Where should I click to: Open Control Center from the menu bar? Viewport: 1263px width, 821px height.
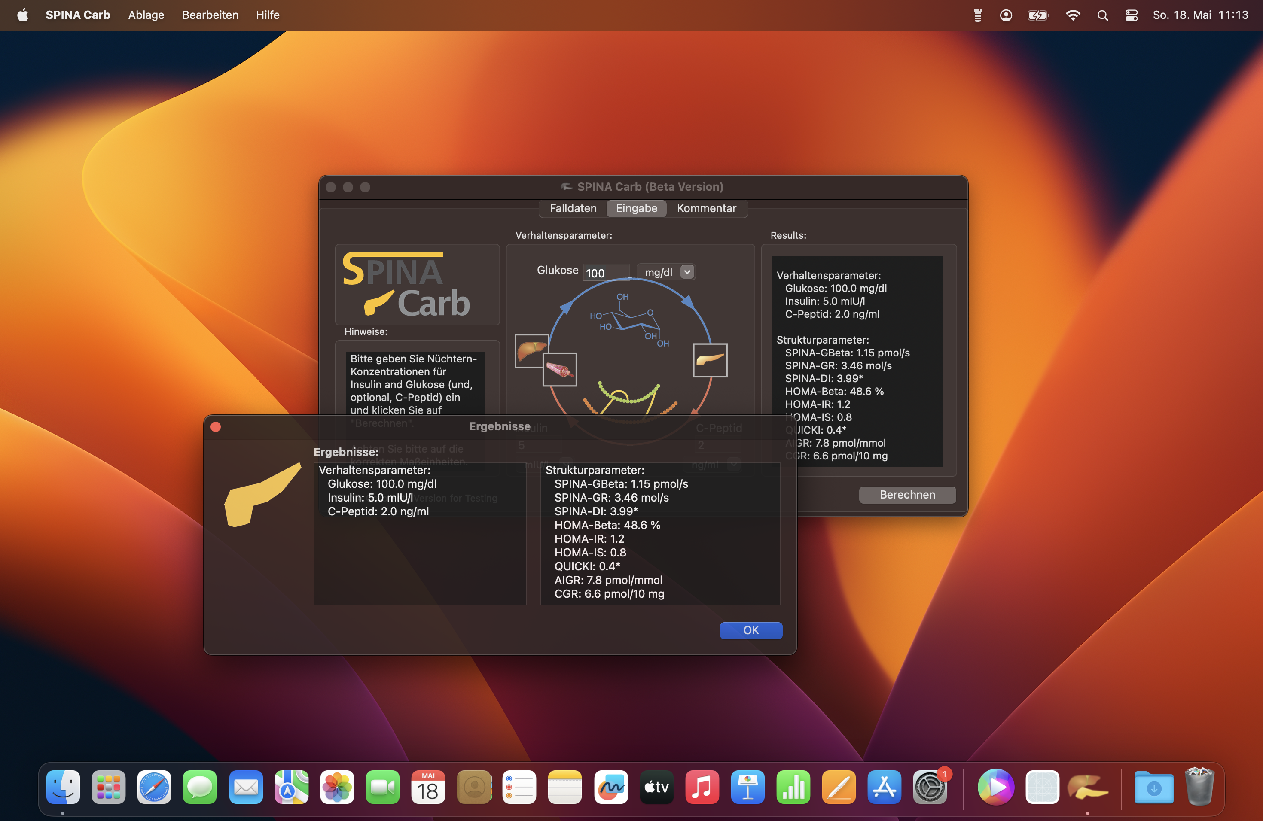(1132, 15)
